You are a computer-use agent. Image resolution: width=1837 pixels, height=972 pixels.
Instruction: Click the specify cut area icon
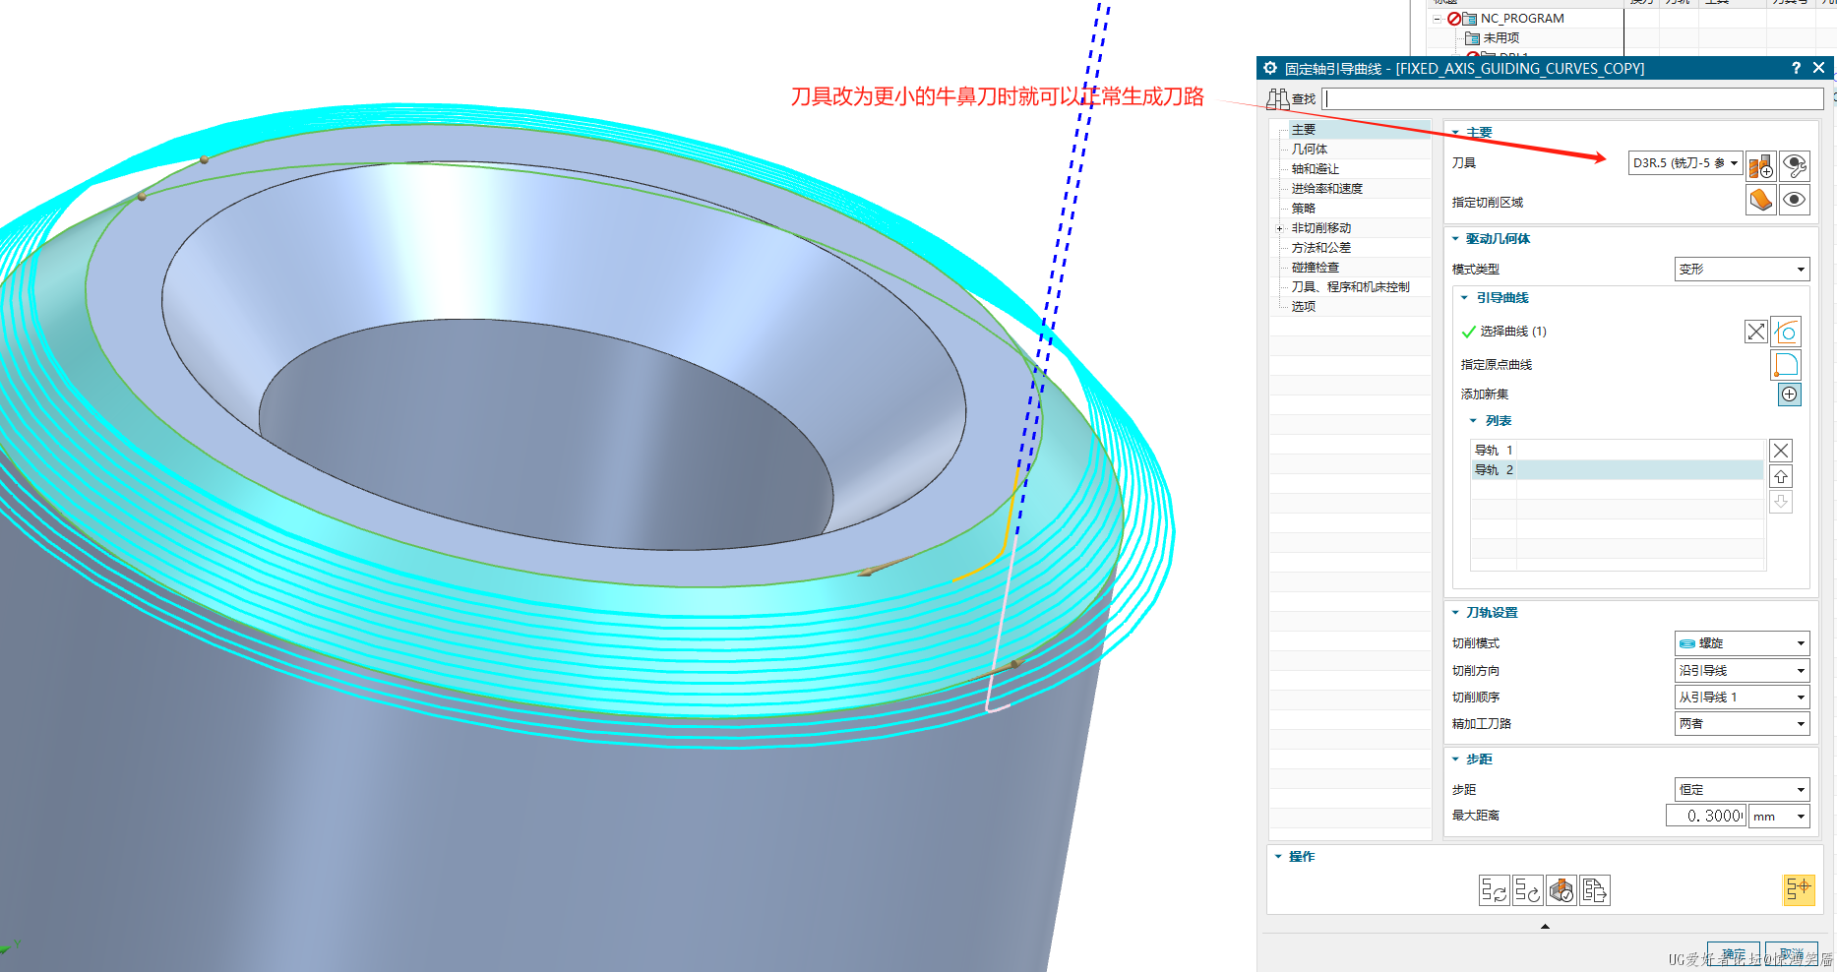click(x=1761, y=200)
